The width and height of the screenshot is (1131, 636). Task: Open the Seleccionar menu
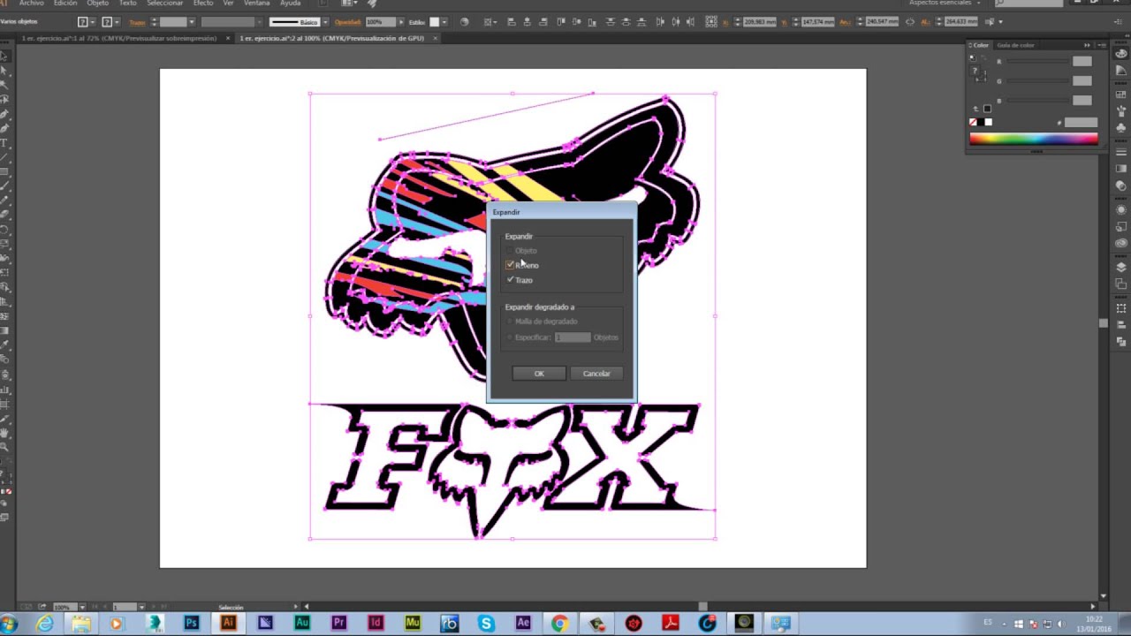(x=164, y=4)
